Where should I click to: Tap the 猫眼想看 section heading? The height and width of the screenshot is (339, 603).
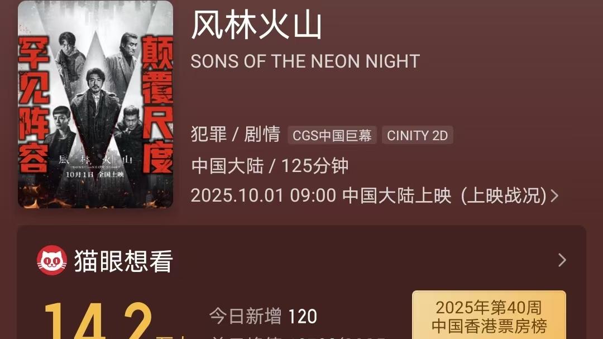pos(123,261)
